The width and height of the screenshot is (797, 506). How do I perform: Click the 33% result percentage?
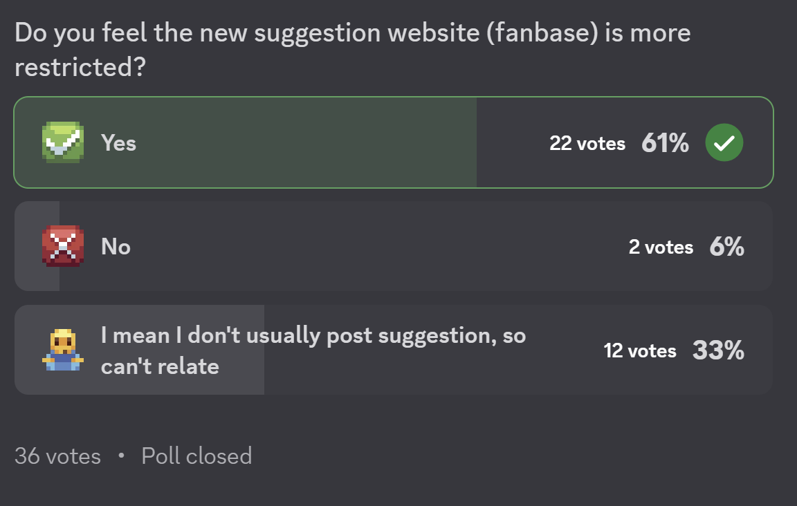pyautogui.click(x=718, y=350)
